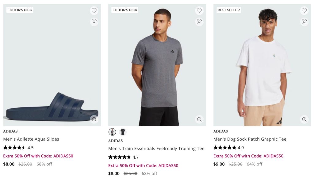Open Men's Train Essentials Feelready Training Tee
The image size is (314, 177).
(156, 149)
